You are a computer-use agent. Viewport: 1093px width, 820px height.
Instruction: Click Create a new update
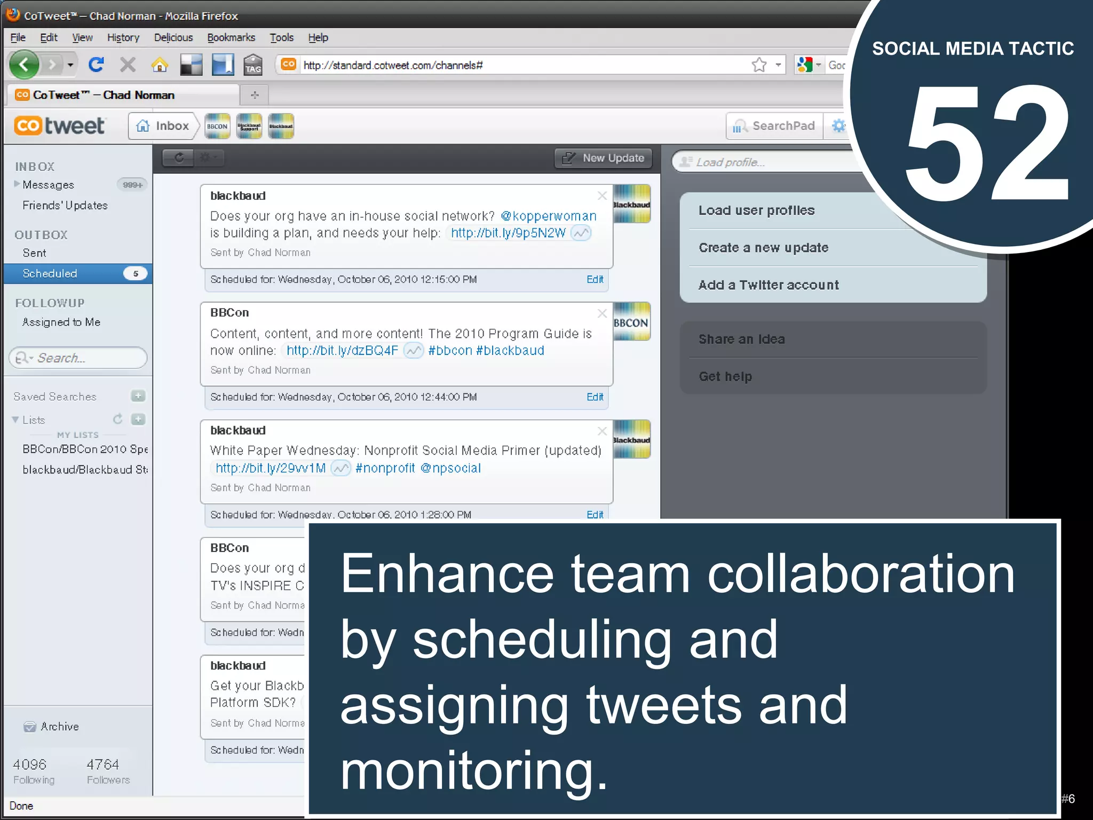pos(763,248)
